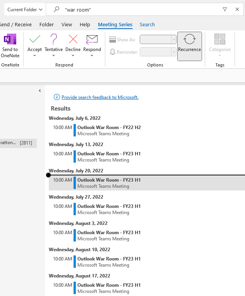Select the Meeting Series tab
The width and height of the screenshot is (245, 296).
coord(115,25)
